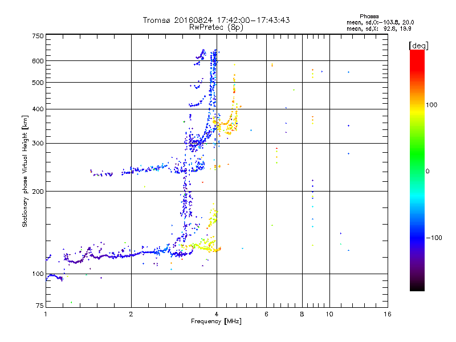This screenshot has height=342, width=456.
Task: Click the colorbar tick label '0'
Action: (x=427, y=172)
